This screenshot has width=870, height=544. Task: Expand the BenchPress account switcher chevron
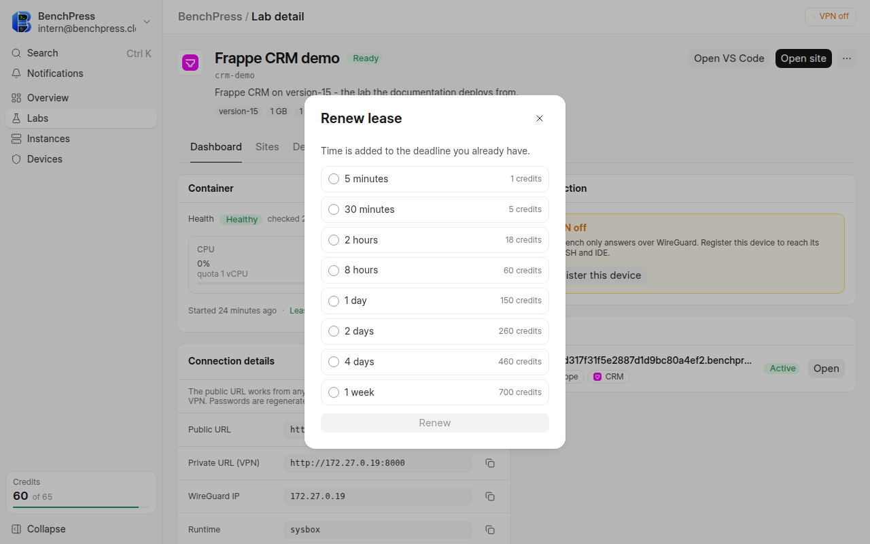[147, 22]
